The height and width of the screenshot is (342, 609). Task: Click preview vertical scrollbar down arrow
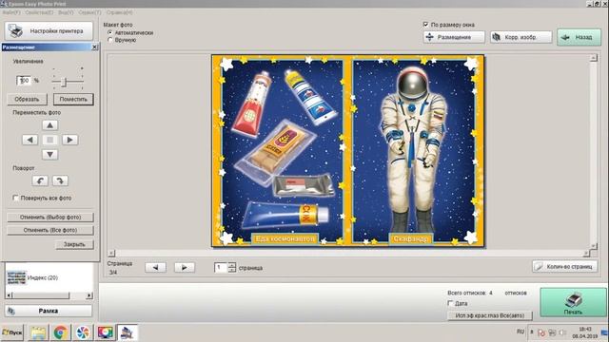click(594, 246)
